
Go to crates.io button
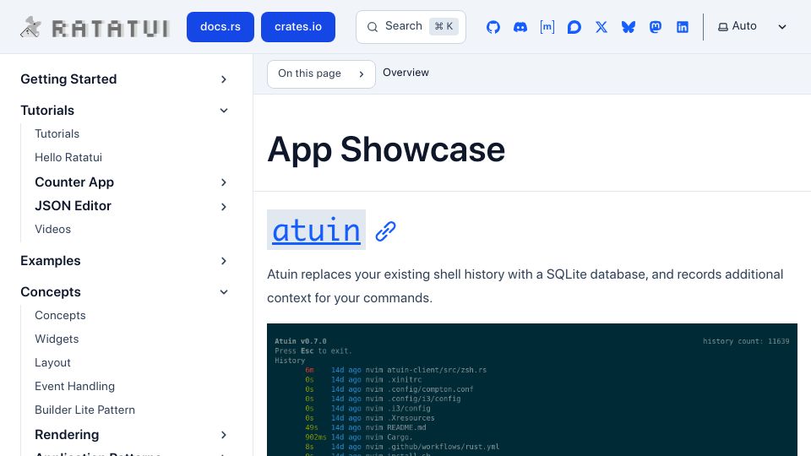[298, 27]
